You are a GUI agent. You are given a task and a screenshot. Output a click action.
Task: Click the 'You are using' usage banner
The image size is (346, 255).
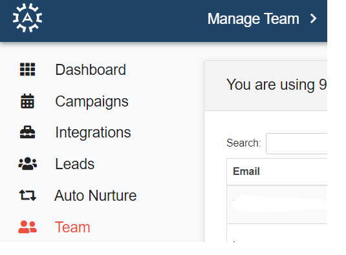coord(266,85)
